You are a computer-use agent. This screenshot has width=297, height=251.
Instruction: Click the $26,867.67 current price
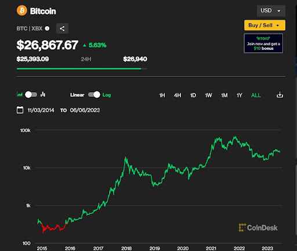[x=48, y=45]
